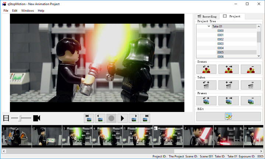Click 'Take 01' value in status bar

click(x=232, y=156)
